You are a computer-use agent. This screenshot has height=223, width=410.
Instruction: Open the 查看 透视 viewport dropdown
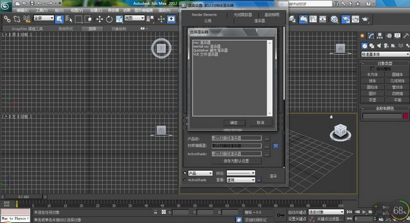click(240, 180)
